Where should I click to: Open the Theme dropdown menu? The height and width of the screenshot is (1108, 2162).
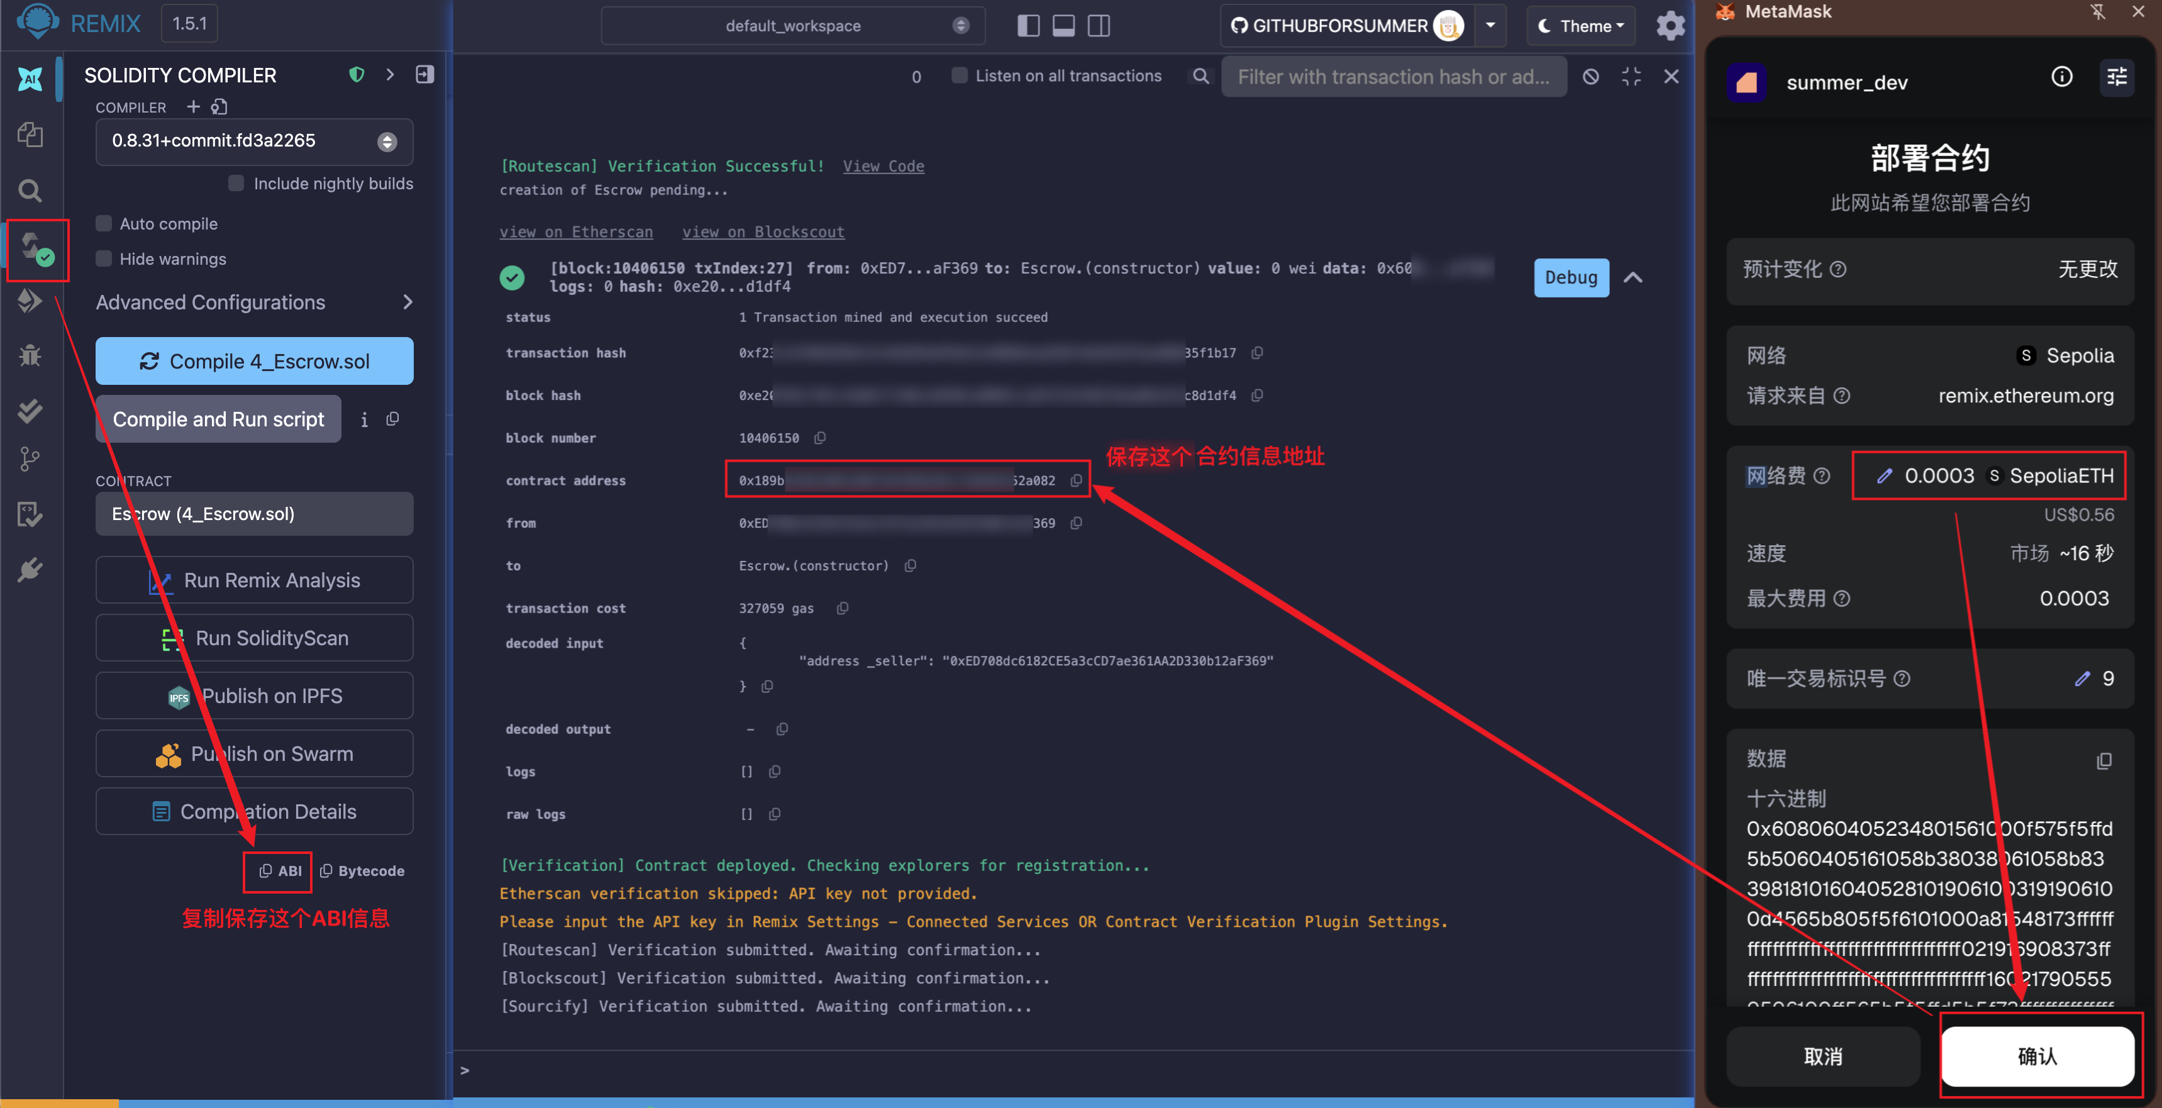pos(1580,26)
